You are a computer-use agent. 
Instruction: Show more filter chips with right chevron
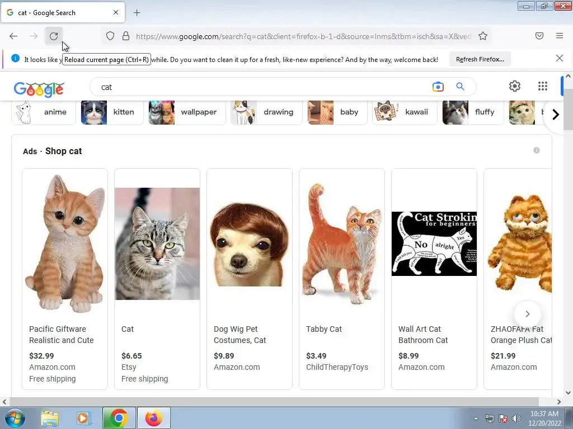[556, 115]
